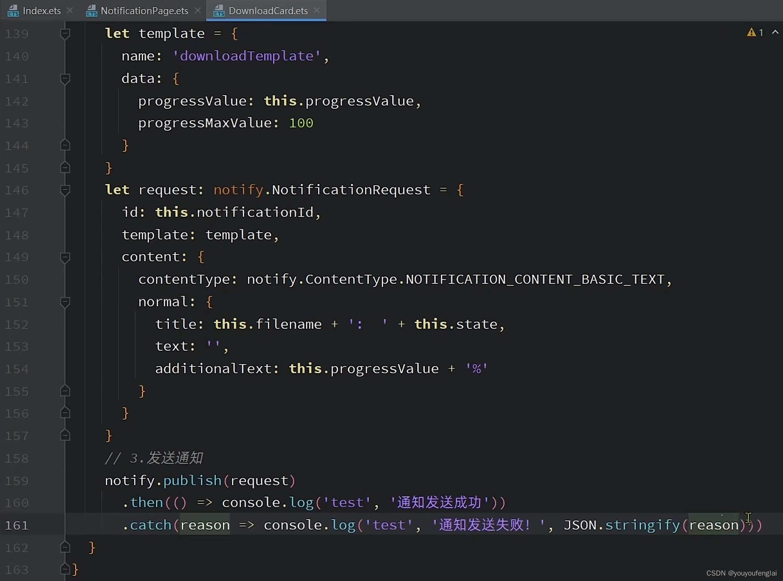This screenshot has height=581, width=783.
Task: Fold the closing brace marker at line 157
Action: 65,435
